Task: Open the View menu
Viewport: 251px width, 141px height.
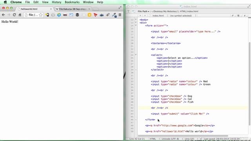Action: [45, 2]
